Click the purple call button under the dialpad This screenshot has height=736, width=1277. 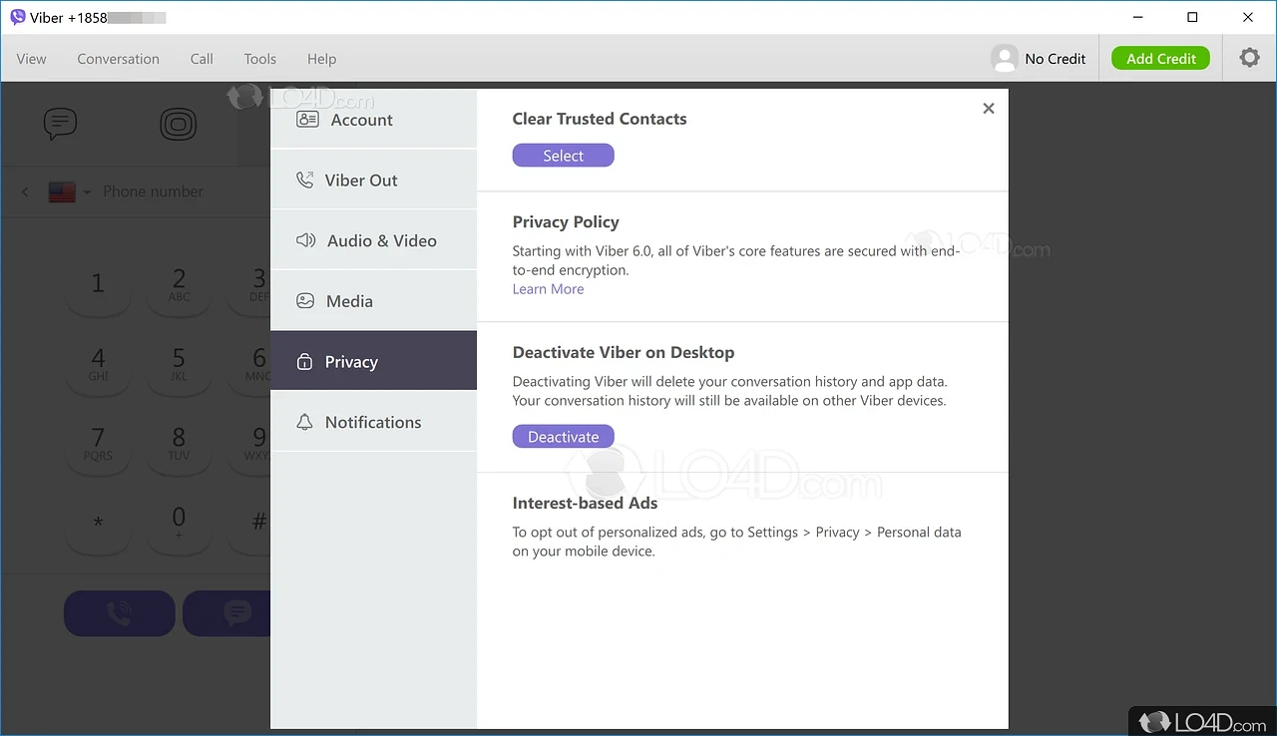click(x=120, y=613)
